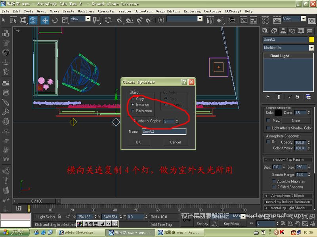Click the object shadow Color swatch

pyautogui.click(x=279, y=113)
